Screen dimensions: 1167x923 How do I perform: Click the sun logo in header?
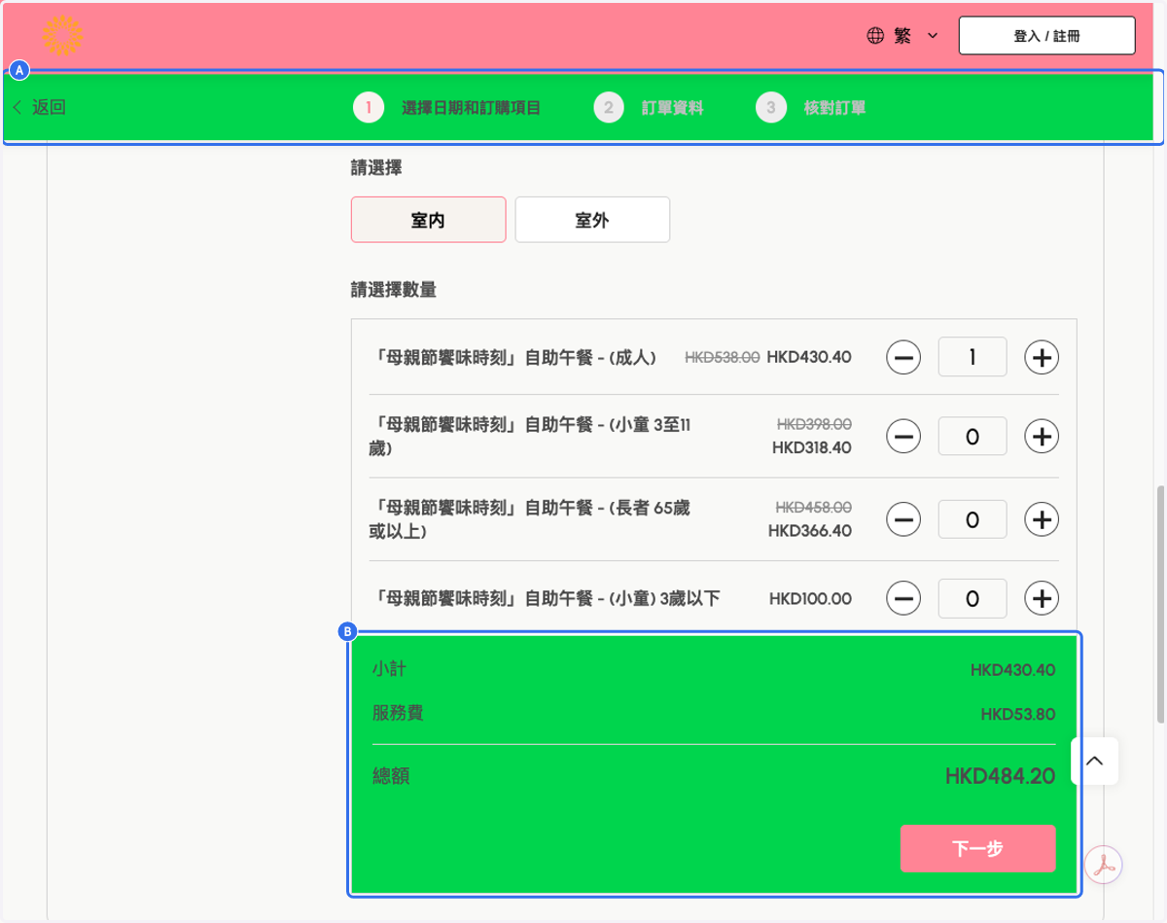pos(63,36)
